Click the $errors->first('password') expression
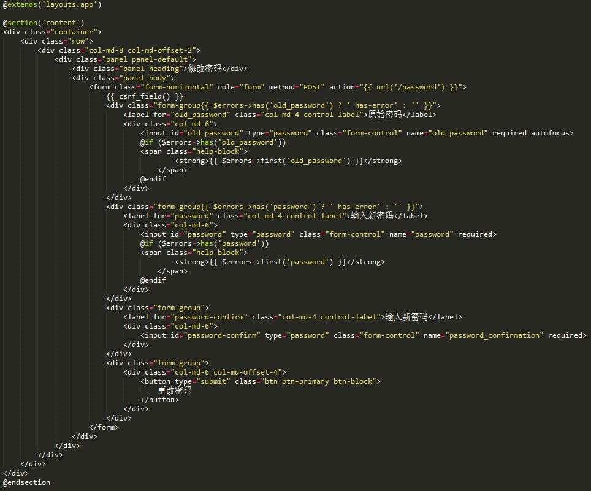 tap(277, 262)
